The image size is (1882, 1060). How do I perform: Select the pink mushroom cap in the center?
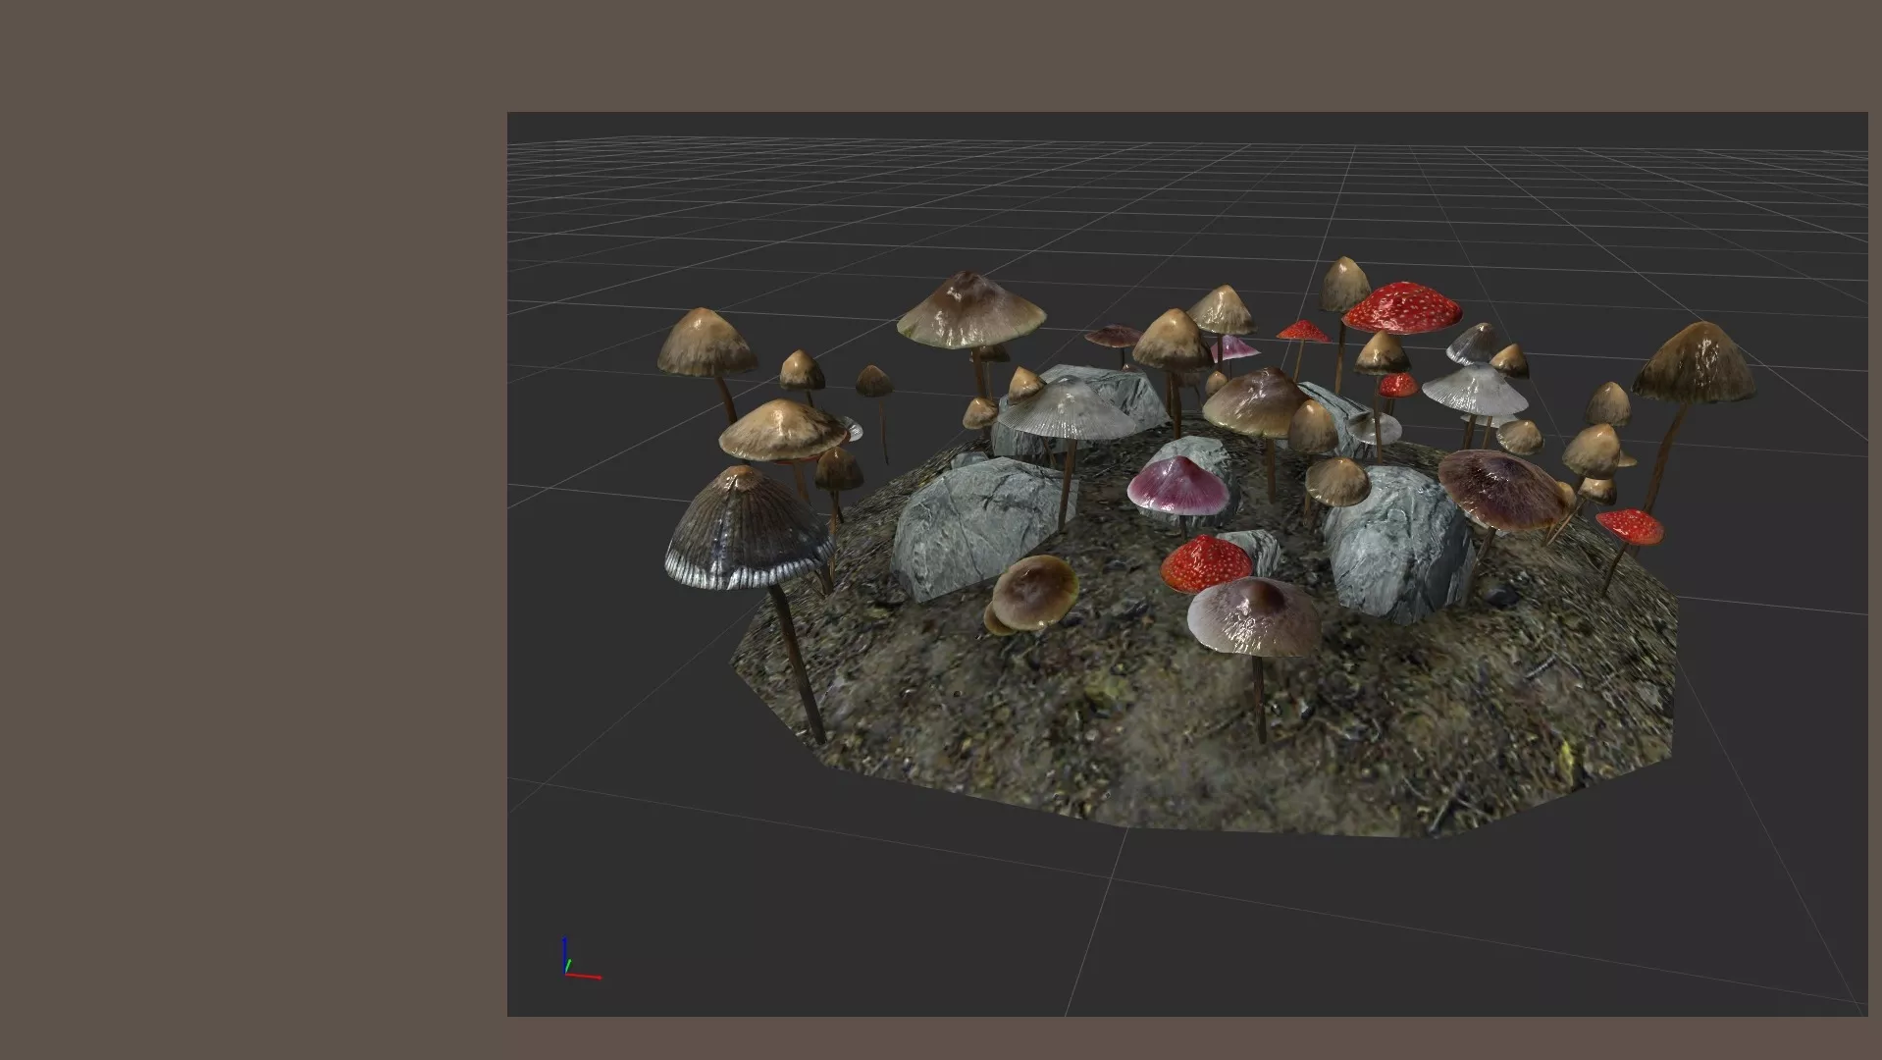coord(1177,486)
